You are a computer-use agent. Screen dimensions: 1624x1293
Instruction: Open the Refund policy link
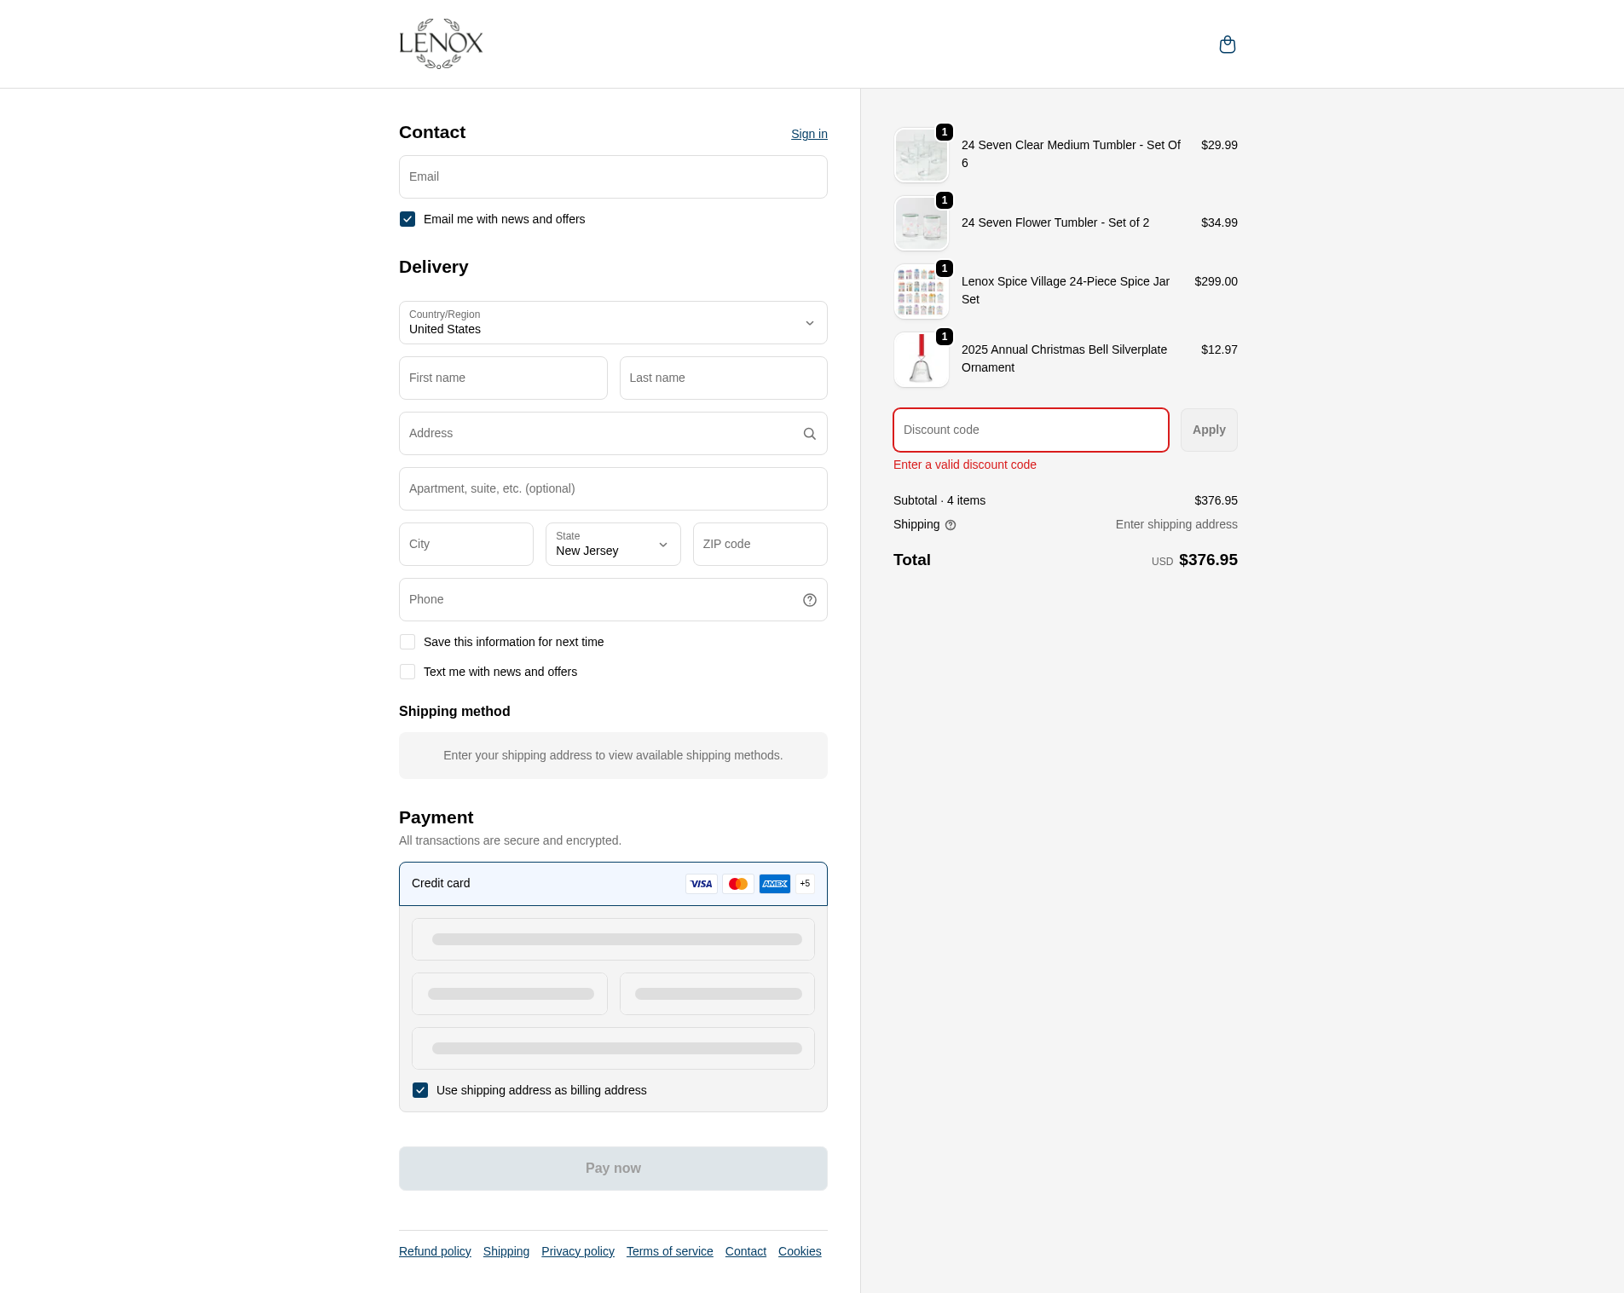pyautogui.click(x=435, y=1251)
